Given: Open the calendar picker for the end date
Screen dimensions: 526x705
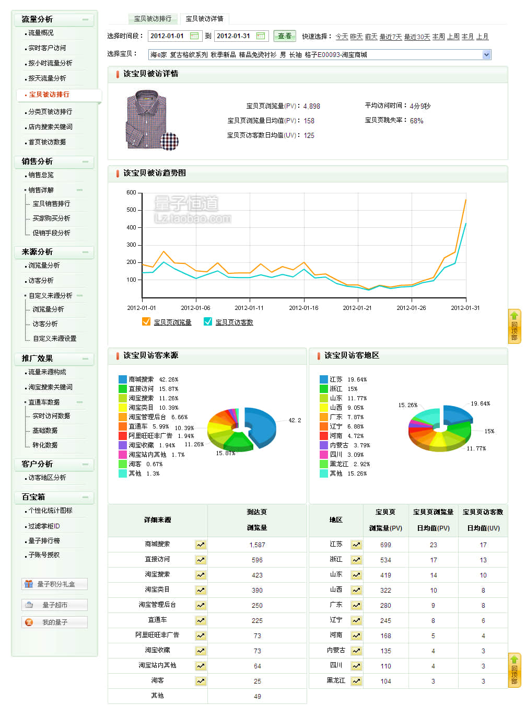Looking at the screenshot, I should tap(260, 36).
